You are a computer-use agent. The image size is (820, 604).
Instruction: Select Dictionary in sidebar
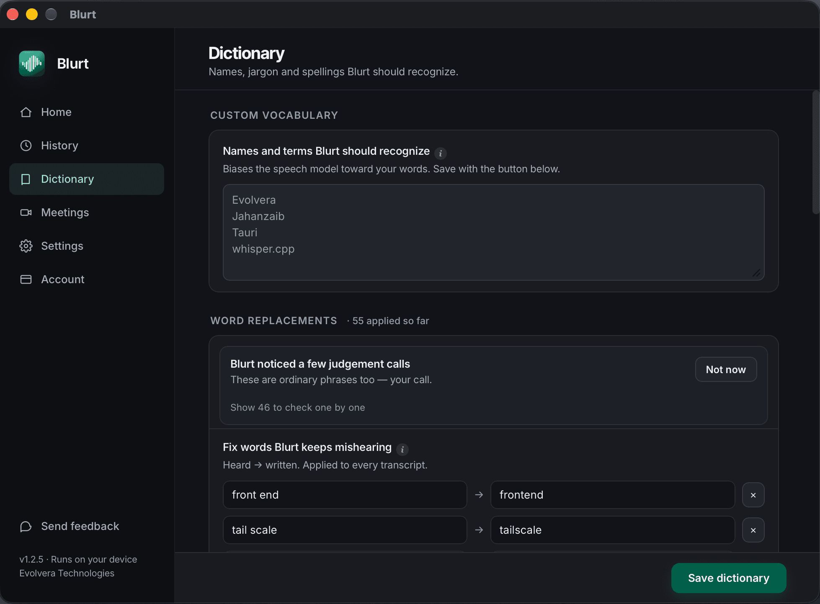point(87,179)
